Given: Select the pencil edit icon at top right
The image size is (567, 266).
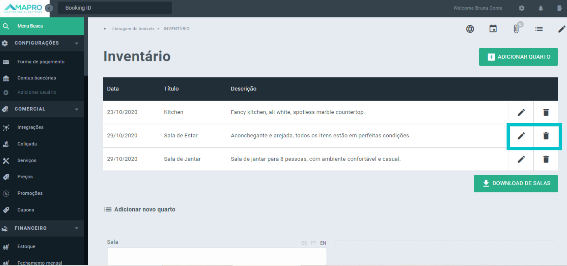Looking at the screenshot, I should click(x=562, y=29).
